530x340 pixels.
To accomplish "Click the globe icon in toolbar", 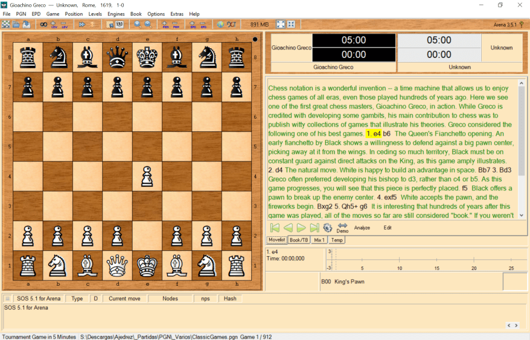I will [x=220, y=24].
